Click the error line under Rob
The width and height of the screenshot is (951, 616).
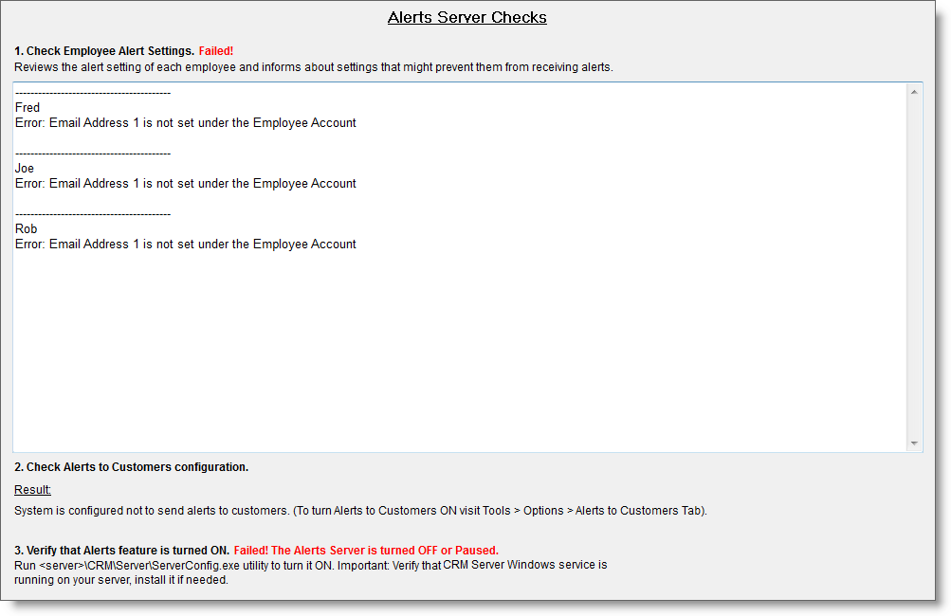(x=186, y=245)
